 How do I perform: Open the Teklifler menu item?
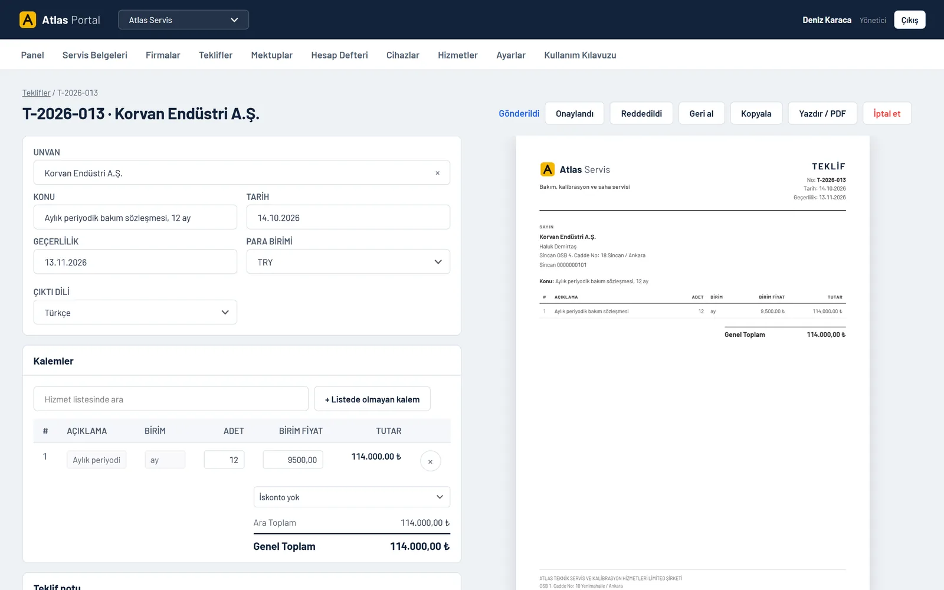pos(215,55)
